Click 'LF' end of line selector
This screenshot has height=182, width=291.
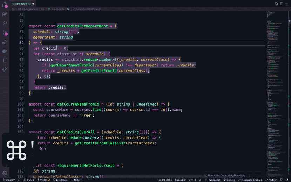200,180
